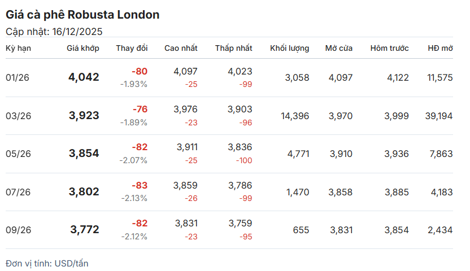Screen dimensions: 470x271
Task: Click the 'Giá cà phê Robusta London' title
Action: pyautogui.click(x=82, y=15)
